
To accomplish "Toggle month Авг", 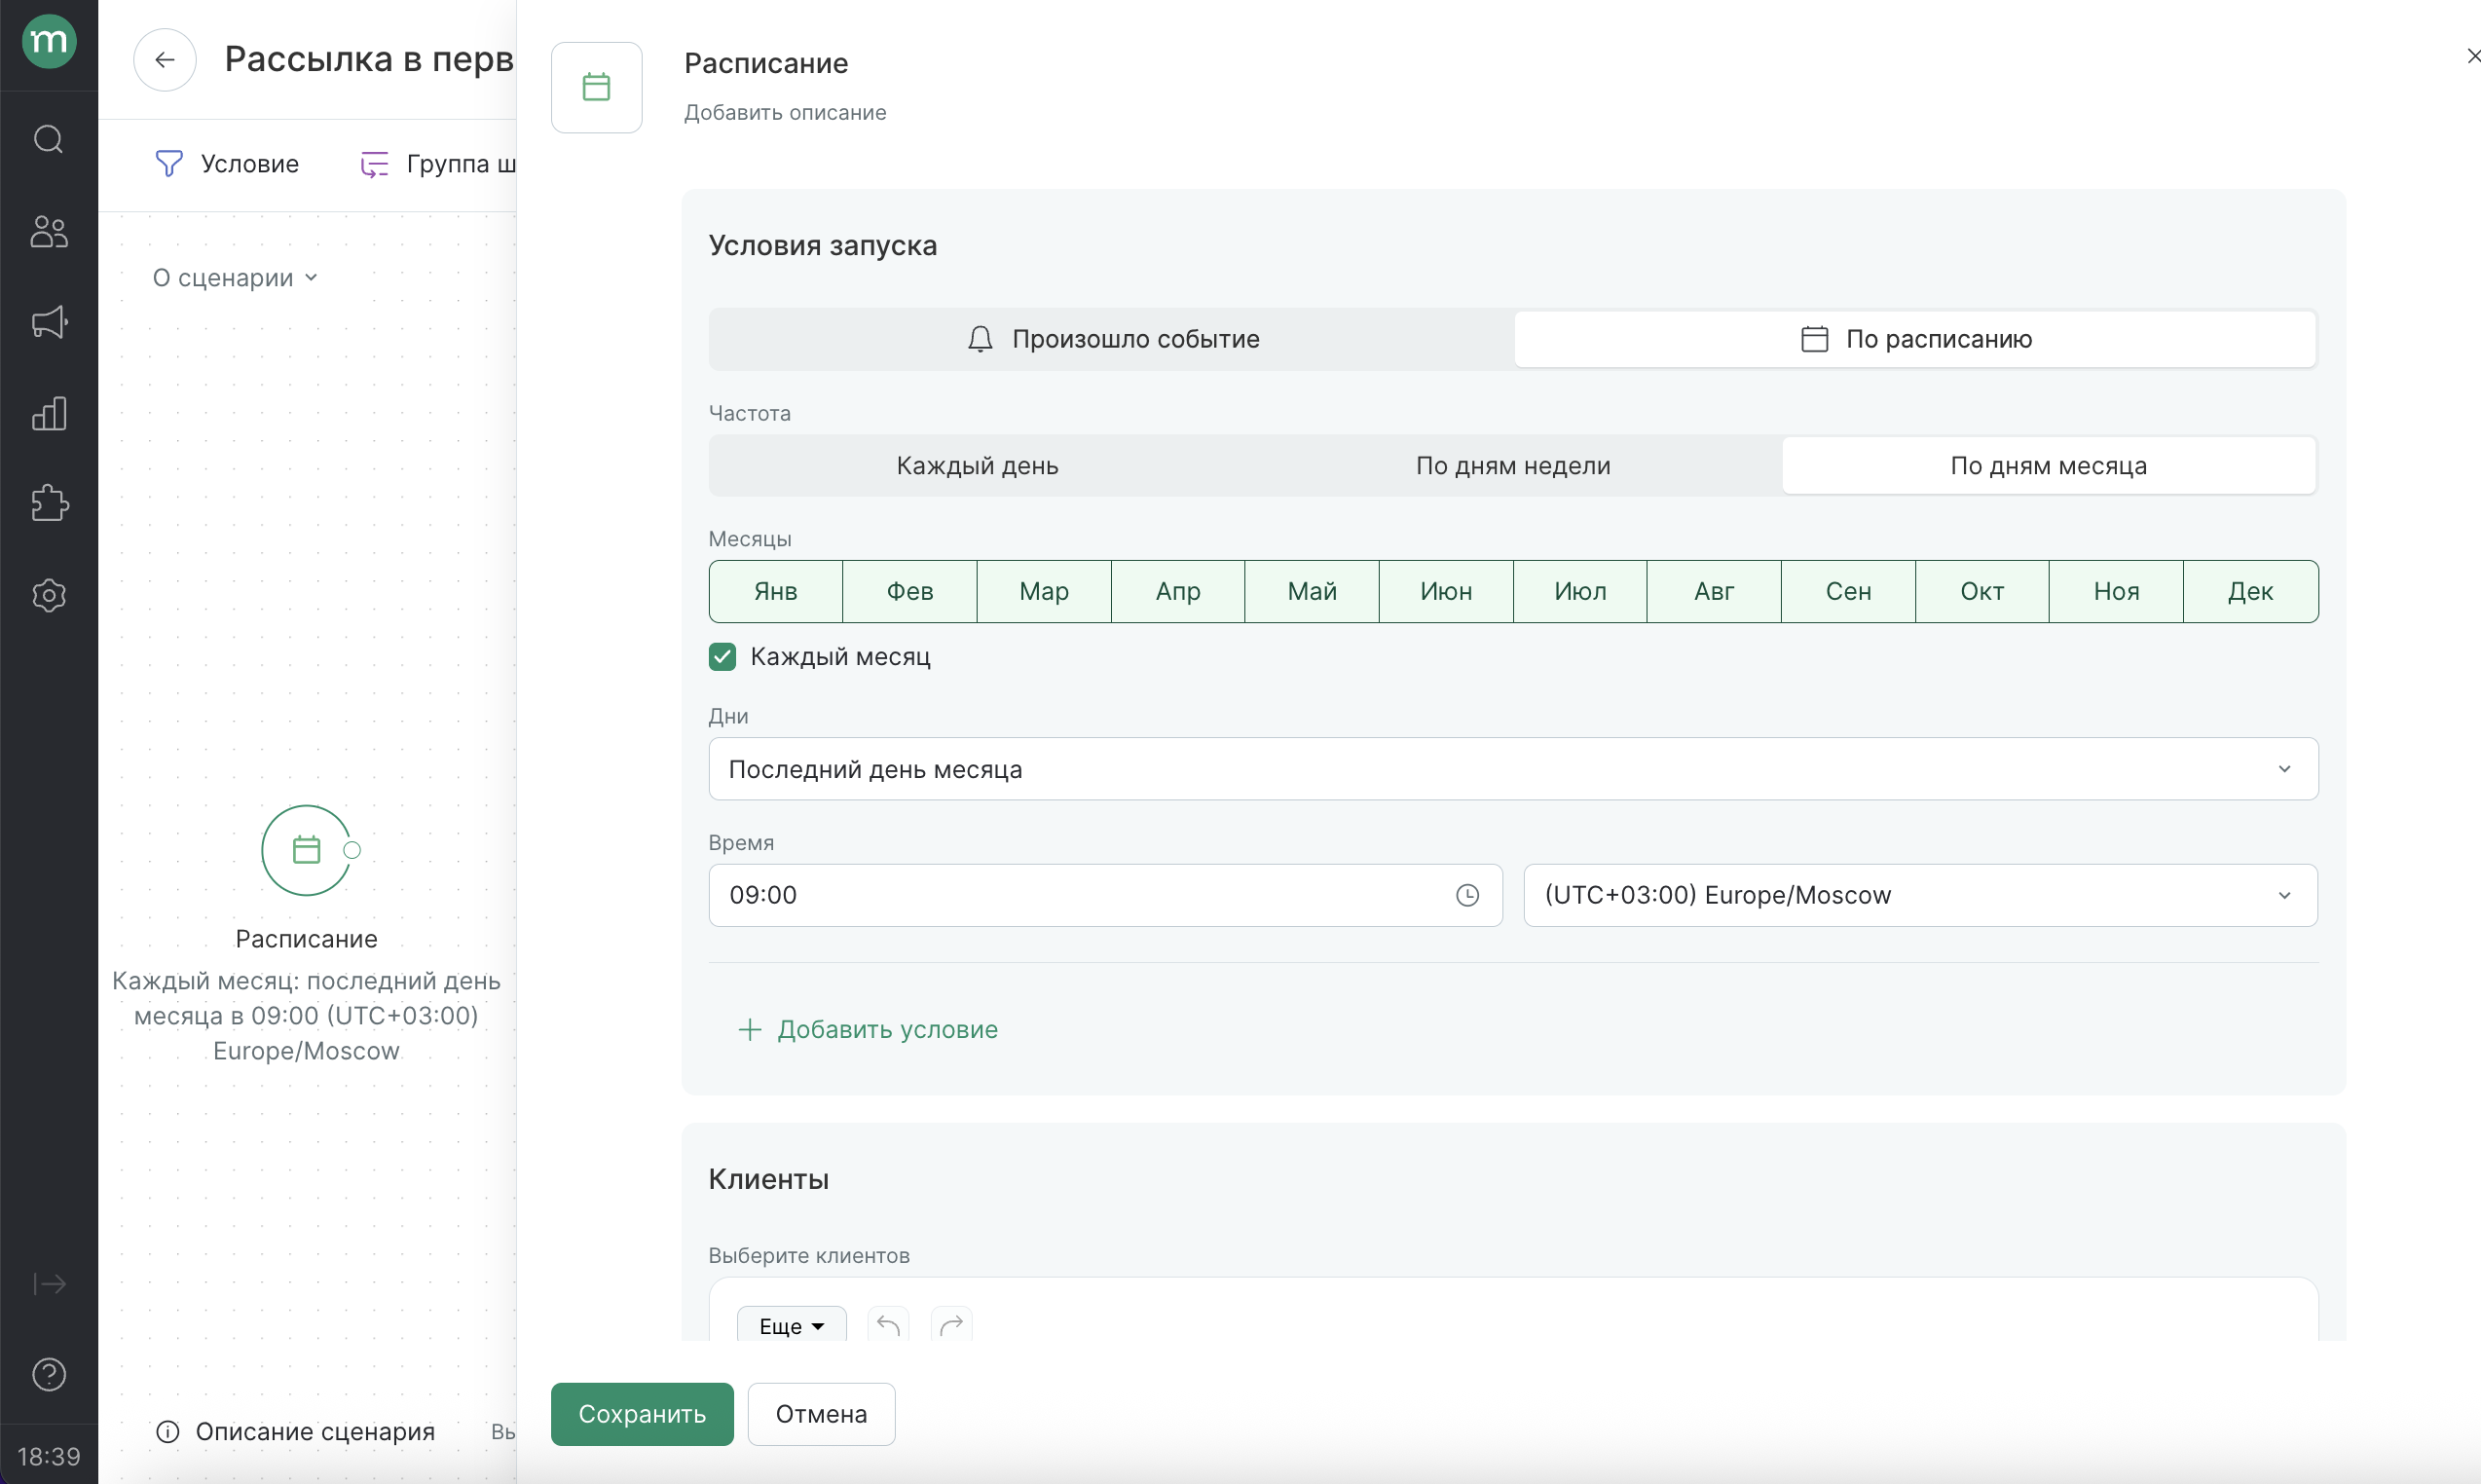I will point(1714,592).
